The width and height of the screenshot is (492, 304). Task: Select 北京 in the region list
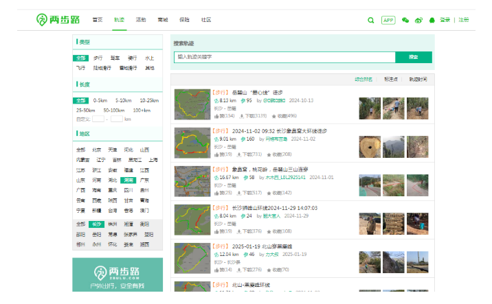tap(97, 150)
